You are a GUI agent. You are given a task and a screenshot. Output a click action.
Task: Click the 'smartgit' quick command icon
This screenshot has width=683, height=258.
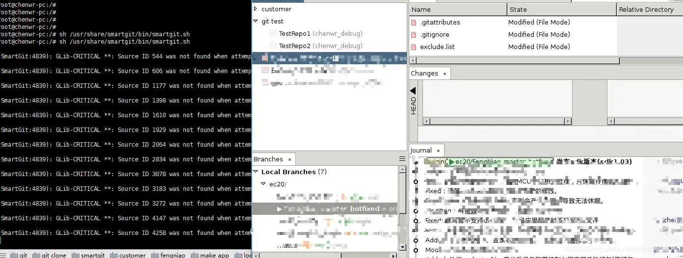tap(75, 255)
